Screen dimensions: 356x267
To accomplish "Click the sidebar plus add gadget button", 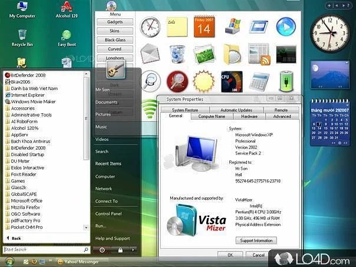I will pyautogui.click(x=329, y=5).
